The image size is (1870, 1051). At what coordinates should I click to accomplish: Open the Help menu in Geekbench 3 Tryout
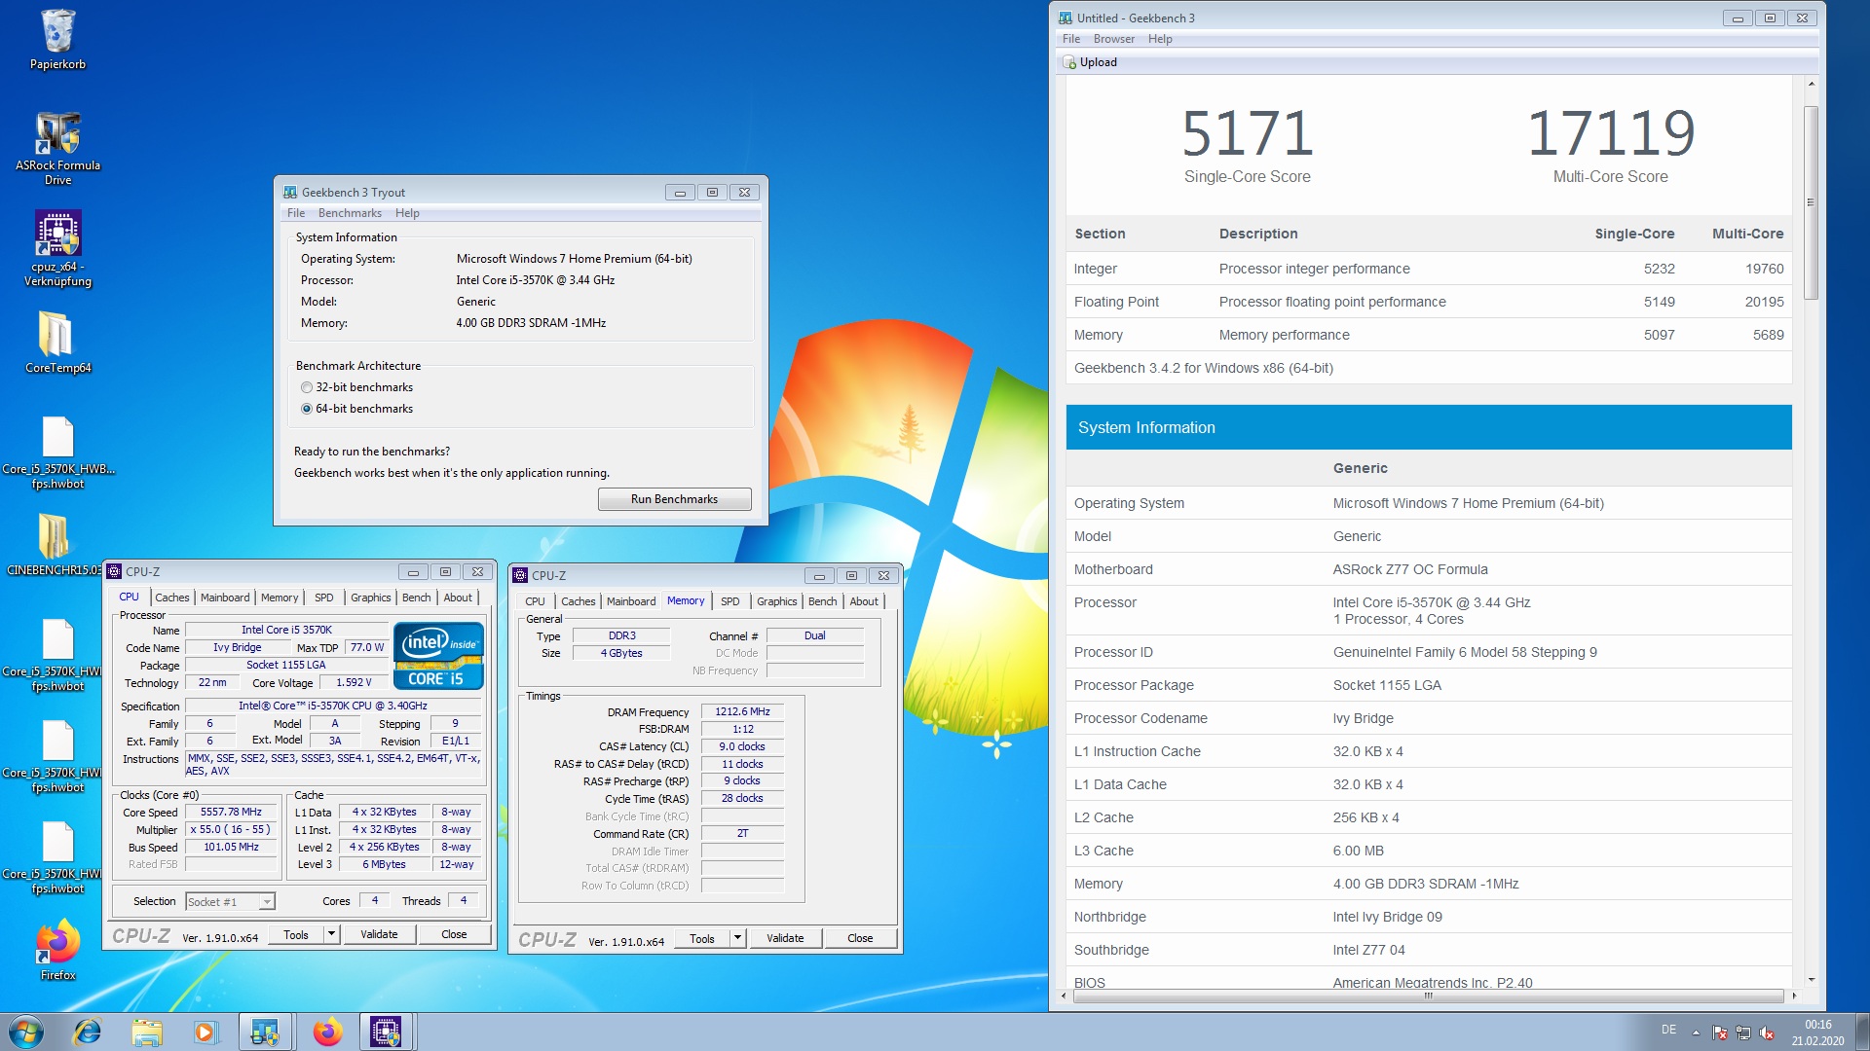407,213
